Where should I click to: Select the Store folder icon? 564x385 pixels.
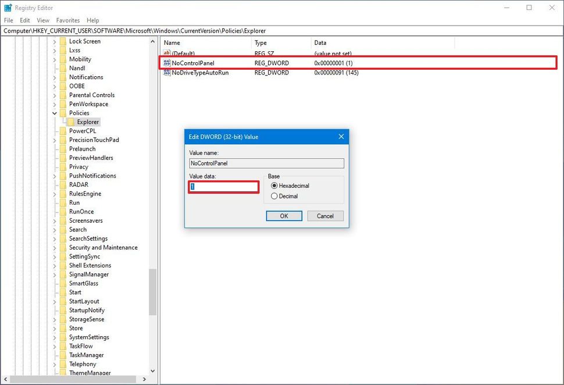pos(64,328)
